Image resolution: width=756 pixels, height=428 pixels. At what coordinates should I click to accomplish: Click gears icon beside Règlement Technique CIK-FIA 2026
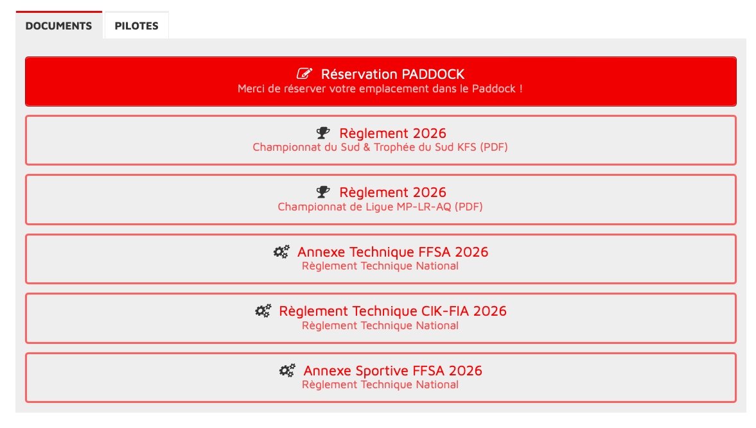263,311
